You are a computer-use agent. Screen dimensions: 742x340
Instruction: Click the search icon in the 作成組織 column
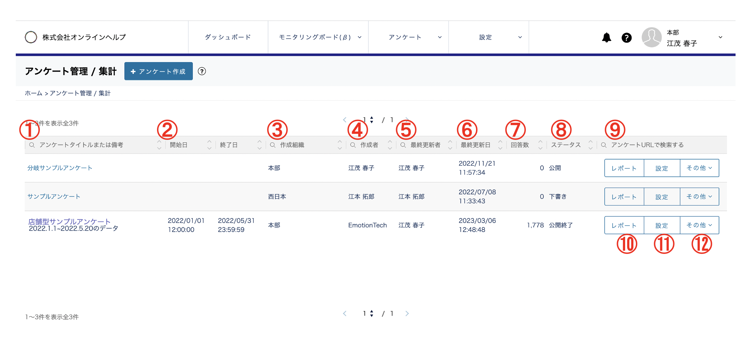[273, 145]
